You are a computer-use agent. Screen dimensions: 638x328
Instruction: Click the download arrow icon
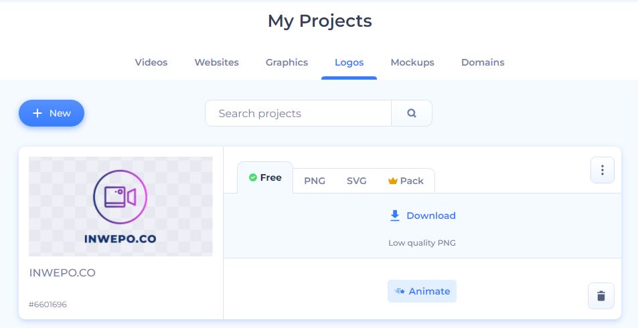(x=395, y=216)
